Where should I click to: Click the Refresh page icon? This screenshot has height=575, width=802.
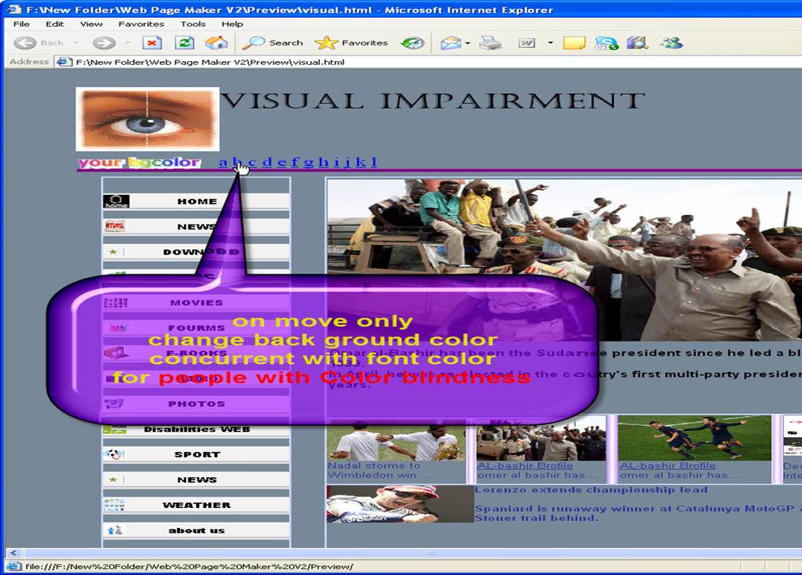pyautogui.click(x=184, y=43)
